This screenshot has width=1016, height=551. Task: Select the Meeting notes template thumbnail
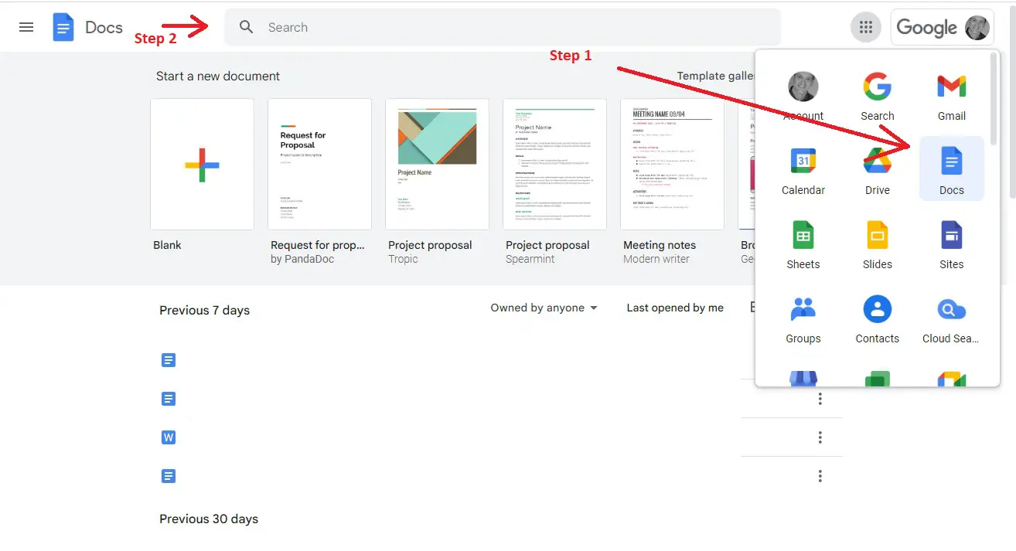[x=673, y=164]
